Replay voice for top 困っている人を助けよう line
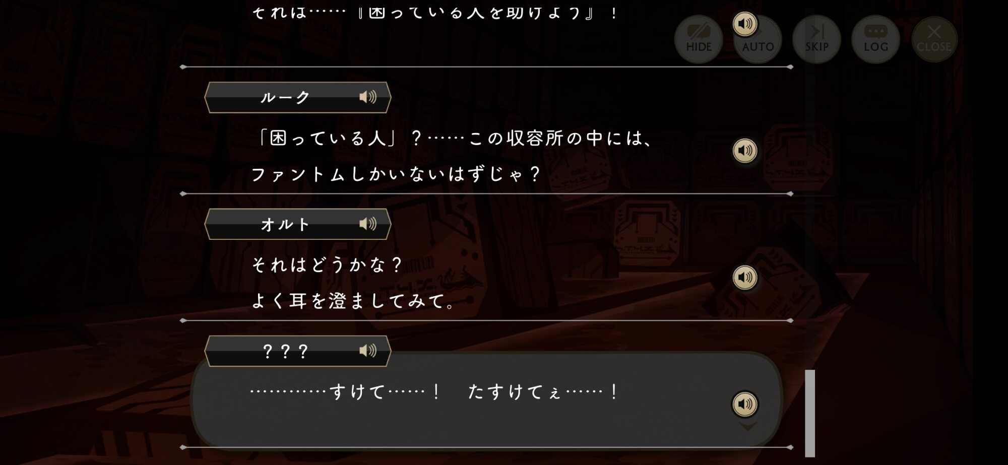 click(745, 24)
